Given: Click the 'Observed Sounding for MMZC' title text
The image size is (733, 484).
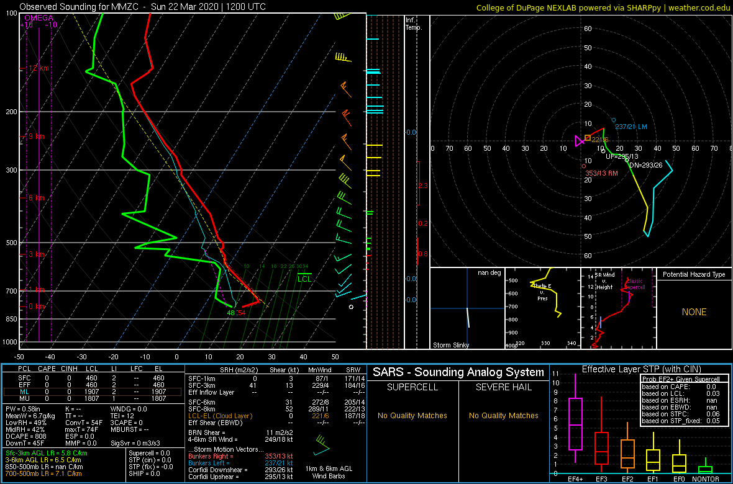Looking at the screenshot, I should (x=78, y=7).
